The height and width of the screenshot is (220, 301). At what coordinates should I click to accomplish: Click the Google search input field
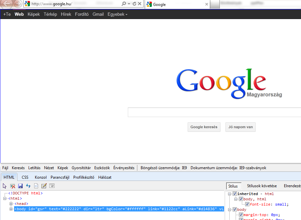click(x=215, y=112)
